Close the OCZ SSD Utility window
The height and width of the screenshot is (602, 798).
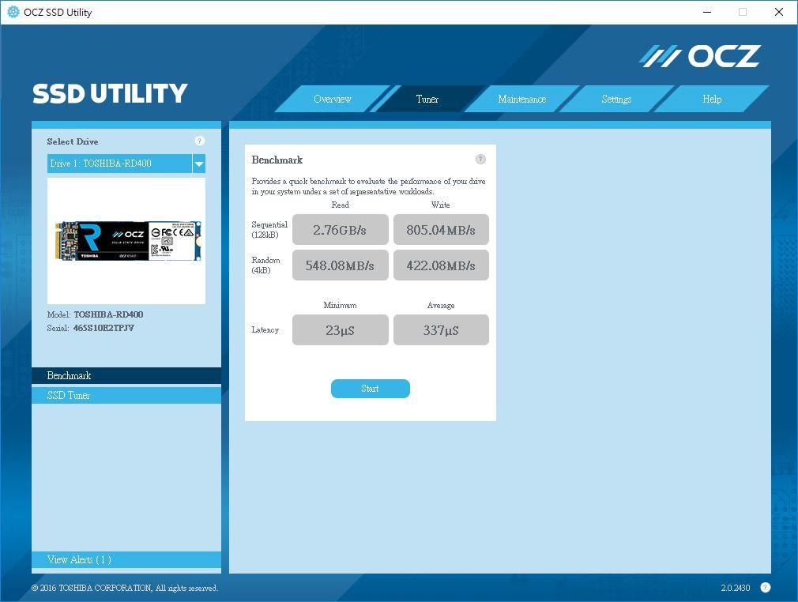(x=779, y=12)
